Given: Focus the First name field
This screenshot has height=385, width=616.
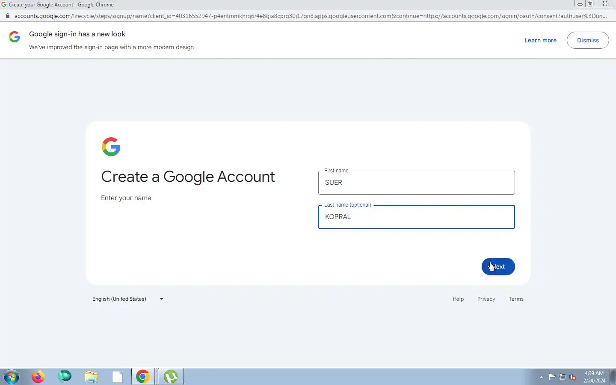Looking at the screenshot, I should coord(416,183).
